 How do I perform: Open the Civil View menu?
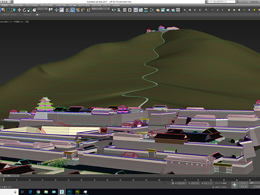[72, 6]
